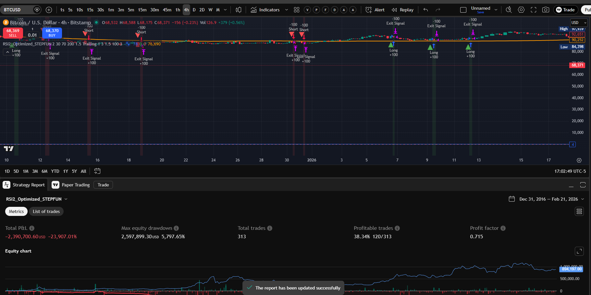
Task: Click the circled V indicator template icon
Action: point(307,10)
